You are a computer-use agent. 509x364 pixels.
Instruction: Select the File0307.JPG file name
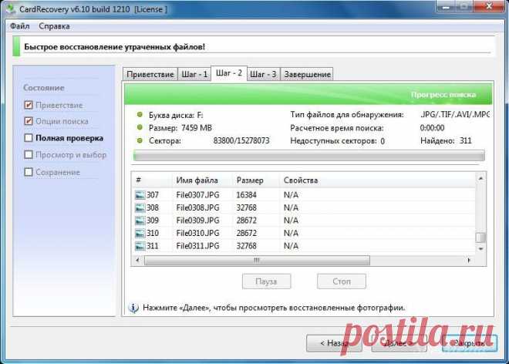(197, 195)
